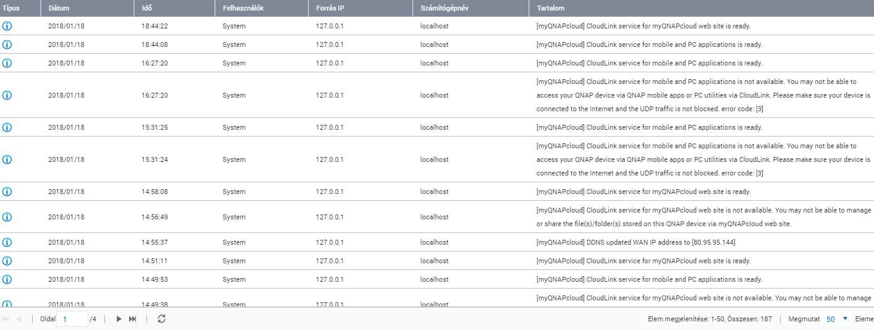Select the 18:44:08 mobile apps ready row

437,44
